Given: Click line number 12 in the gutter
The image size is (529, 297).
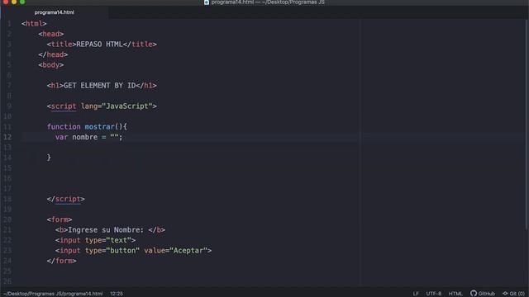Looking at the screenshot, I should coord(7,137).
